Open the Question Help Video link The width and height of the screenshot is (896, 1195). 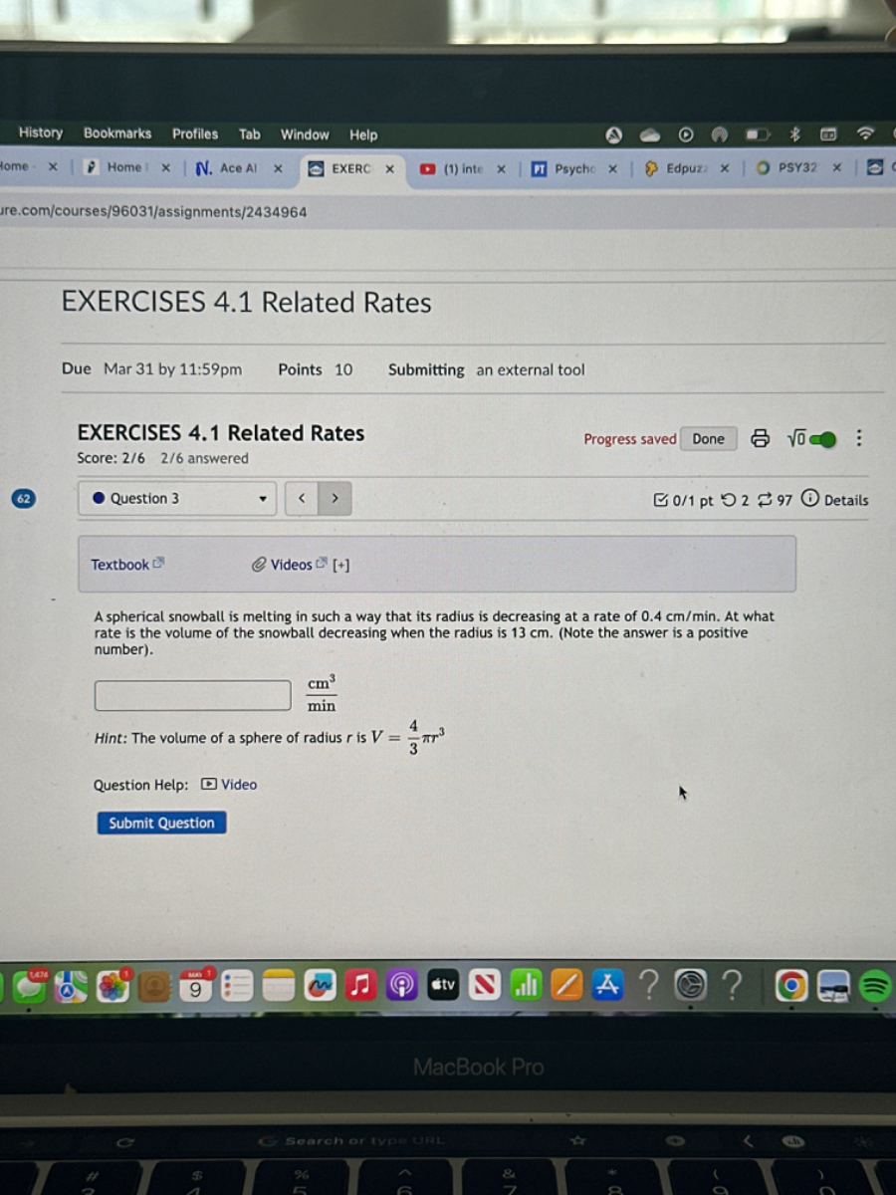[229, 785]
